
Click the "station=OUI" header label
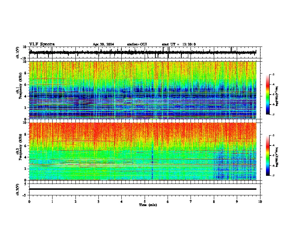click(x=137, y=44)
